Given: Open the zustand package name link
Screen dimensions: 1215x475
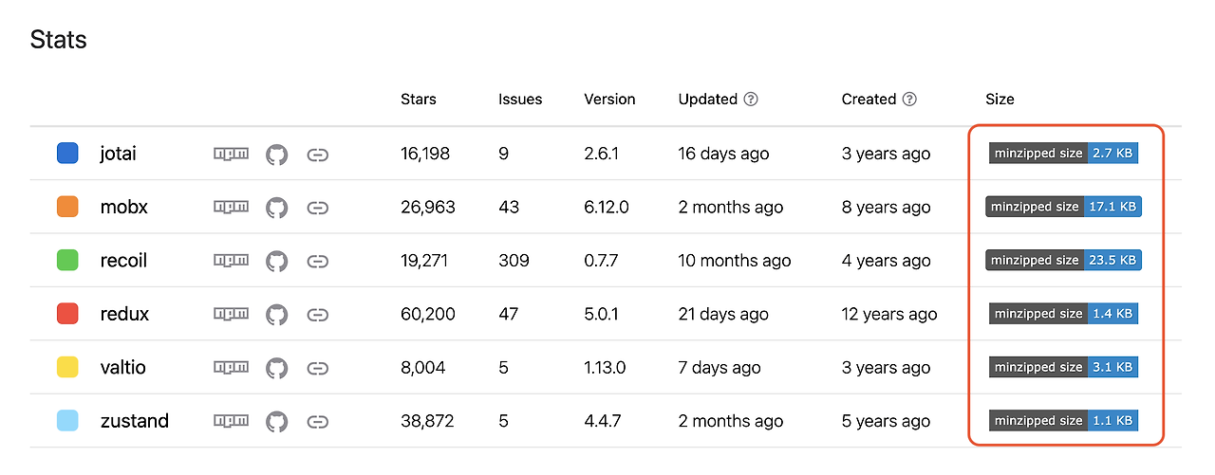Looking at the screenshot, I should tap(134, 421).
